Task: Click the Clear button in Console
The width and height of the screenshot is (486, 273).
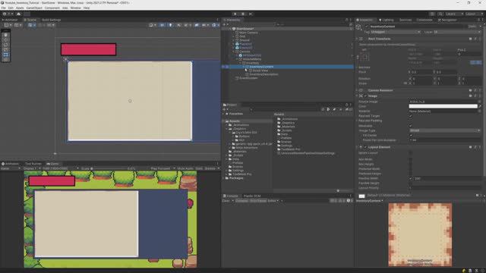Action: (226, 201)
